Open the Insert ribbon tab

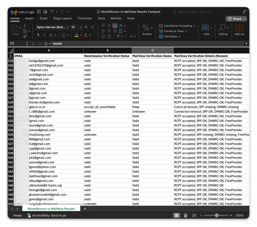coord(29,18)
